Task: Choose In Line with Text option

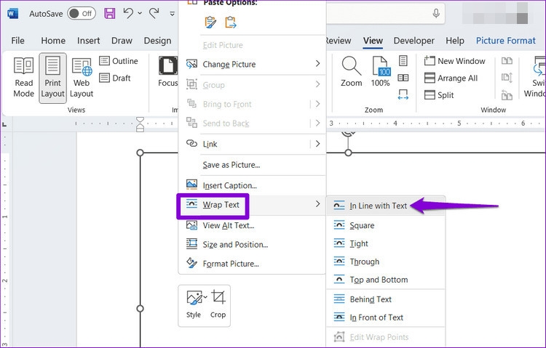Action: pyautogui.click(x=378, y=206)
